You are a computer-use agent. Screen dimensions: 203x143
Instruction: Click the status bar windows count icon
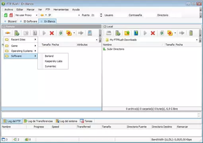click(x=4, y=139)
